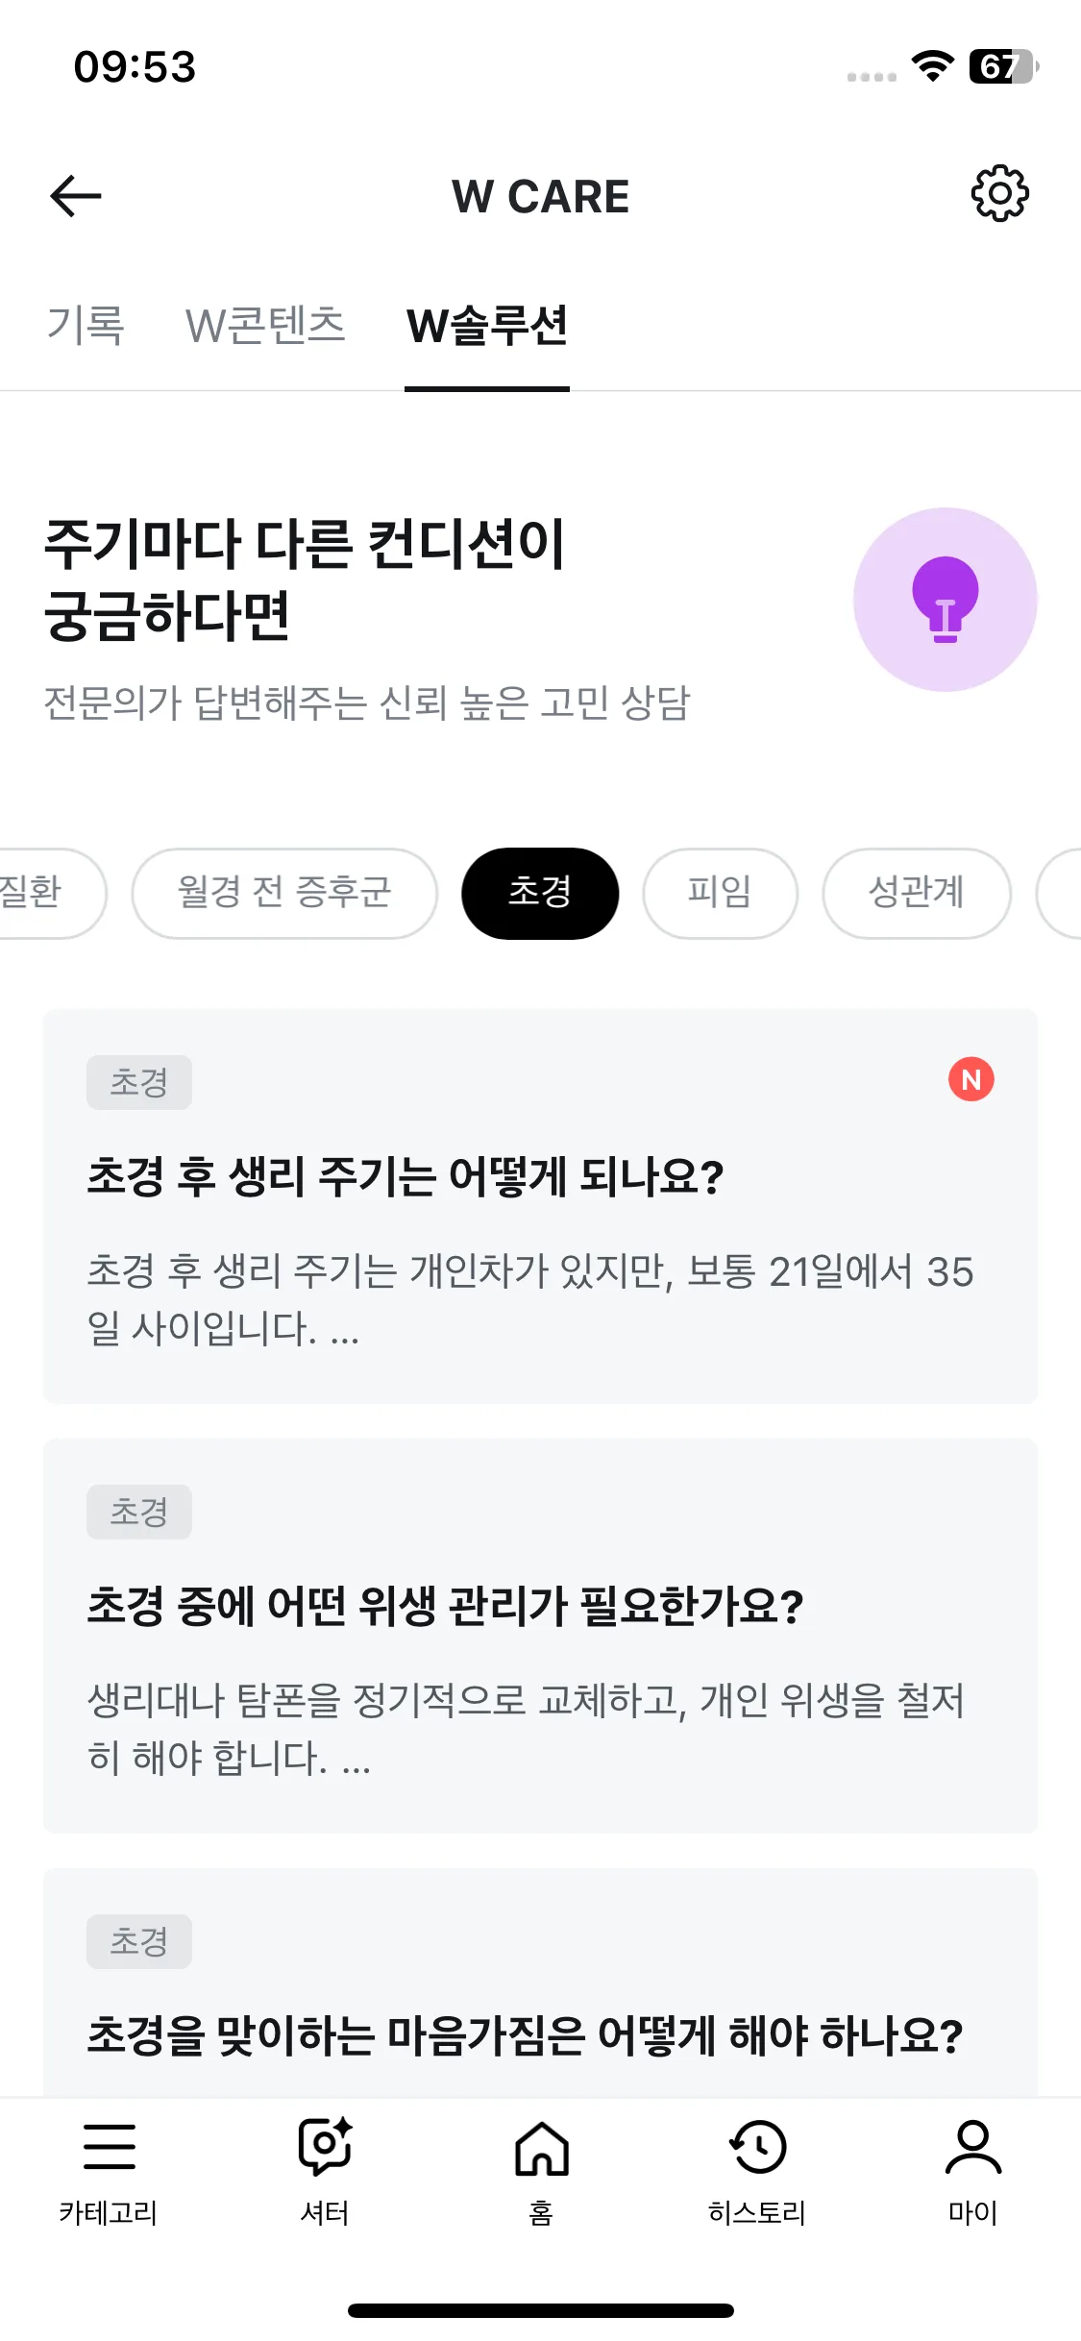Switch to the W콘텐츠 tab
The height and width of the screenshot is (2341, 1081).
pos(265,325)
